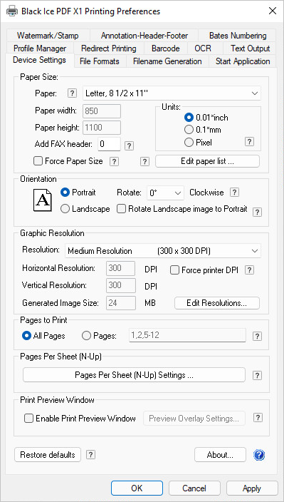The image size is (284, 502).
Task: Open the Resolution dropdown list
Action: pos(163,251)
